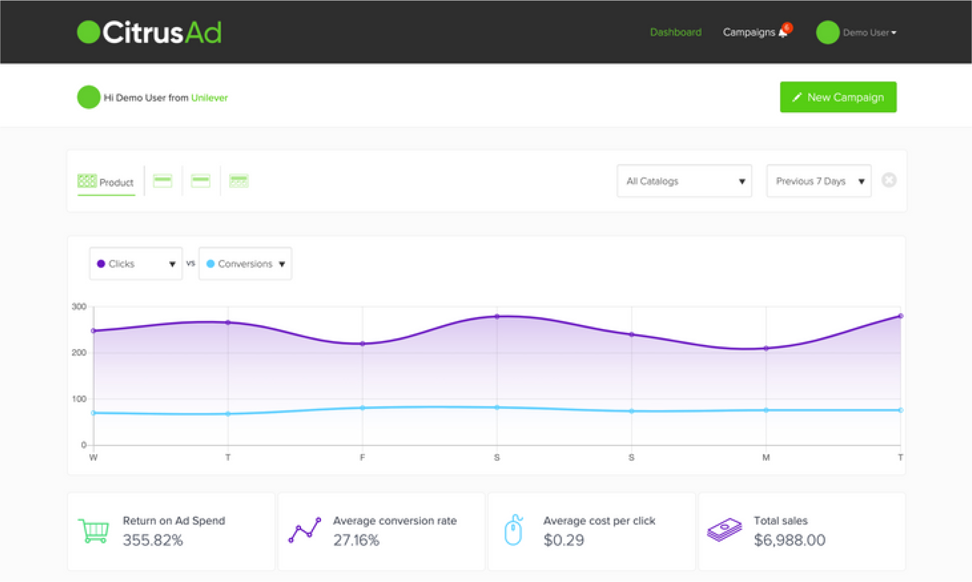Click the shopping cart Return on Ad Spend icon
The image size is (972, 582).
click(94, 531)
